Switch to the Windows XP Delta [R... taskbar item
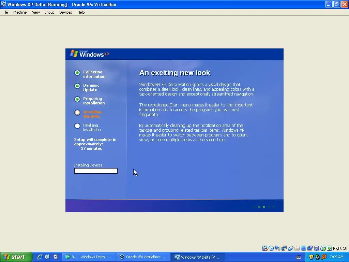349x262 pixels. (198, 257)
